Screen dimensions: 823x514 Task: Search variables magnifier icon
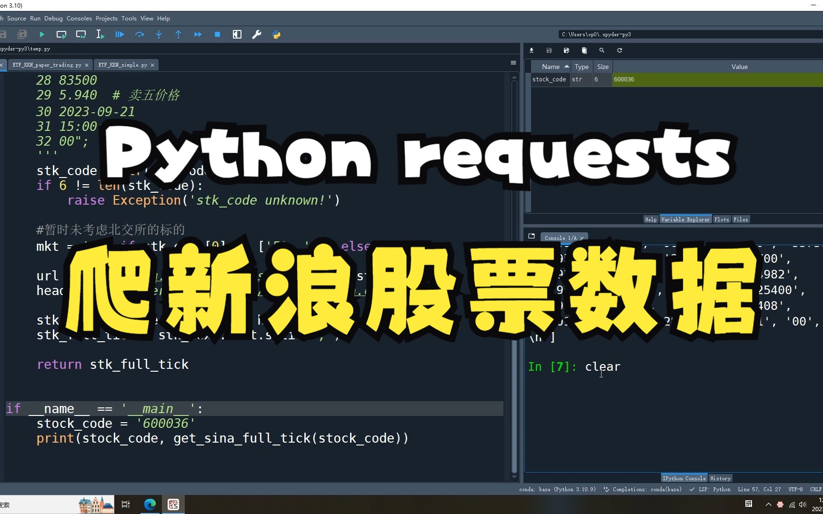(x=602, y=50)
